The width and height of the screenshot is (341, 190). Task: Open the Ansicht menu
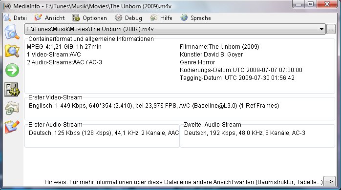tap(55, 18)
